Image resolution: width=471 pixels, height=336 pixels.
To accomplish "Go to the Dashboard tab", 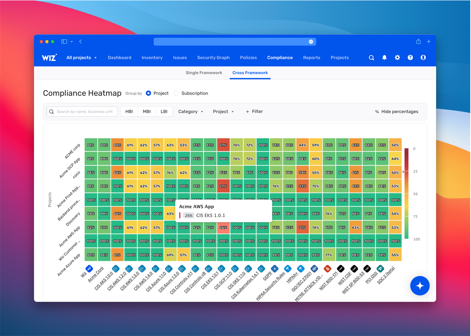I will 119,58.
